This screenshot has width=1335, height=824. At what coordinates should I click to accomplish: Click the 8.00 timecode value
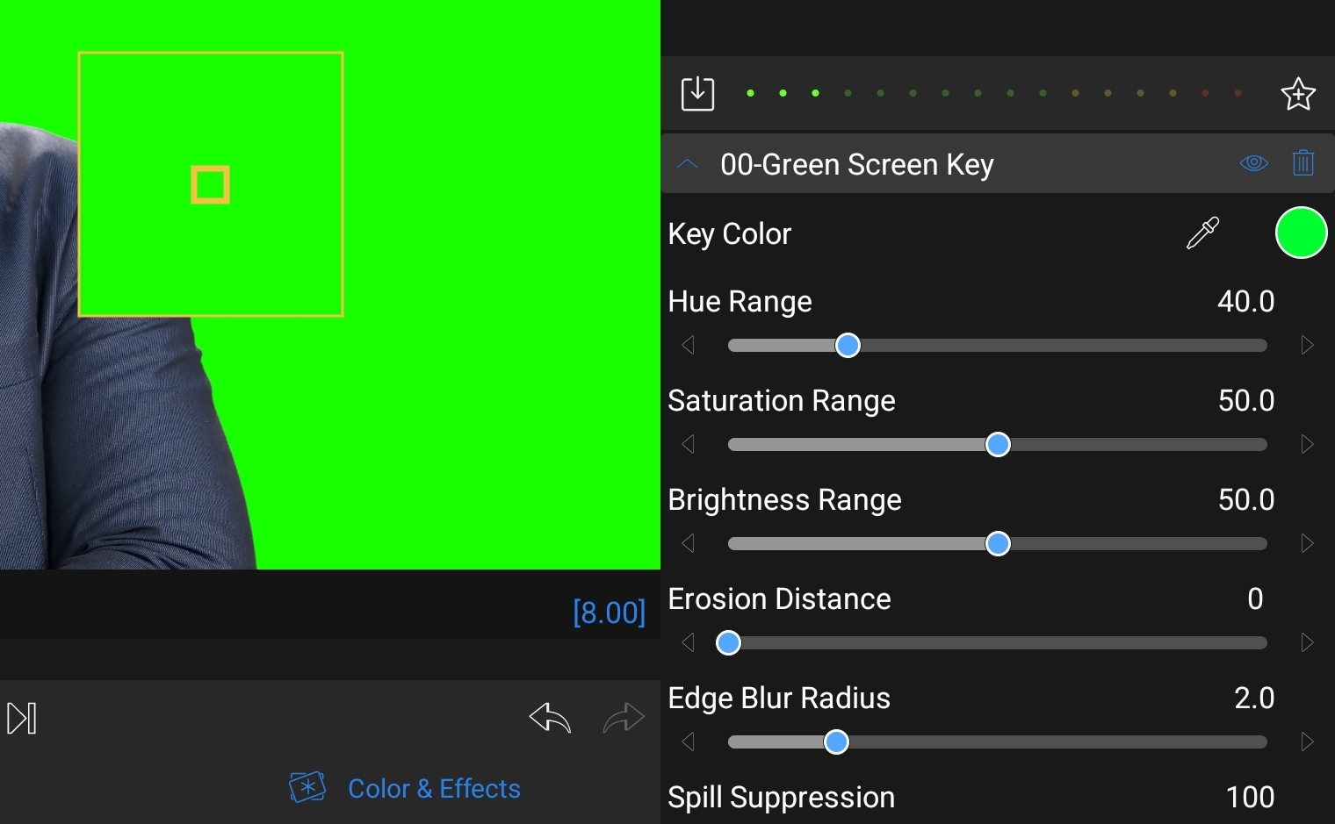(x=609, y=613)
